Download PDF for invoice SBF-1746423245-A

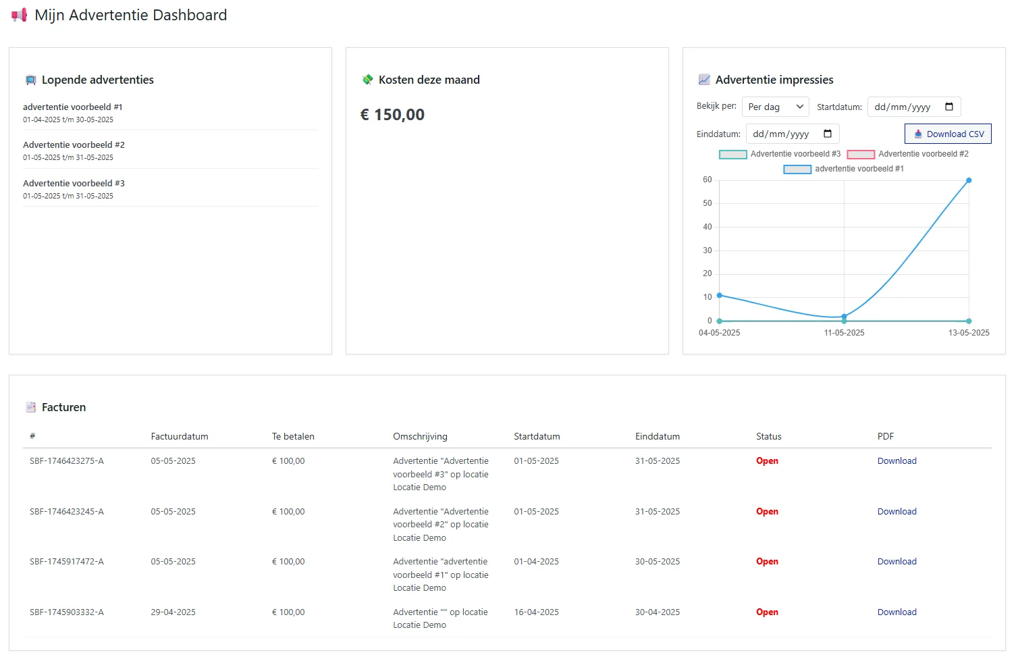896,512
